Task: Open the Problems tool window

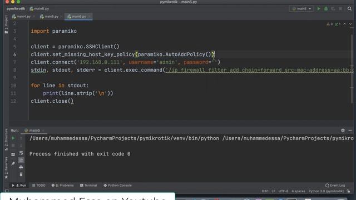Action: pyautogui.click(x=63, y=185)
